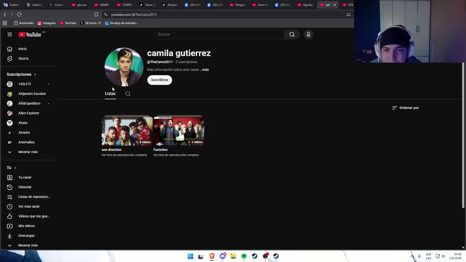Open Spotify from the taskbar
The image size is (466, 262).
(244, 256)
